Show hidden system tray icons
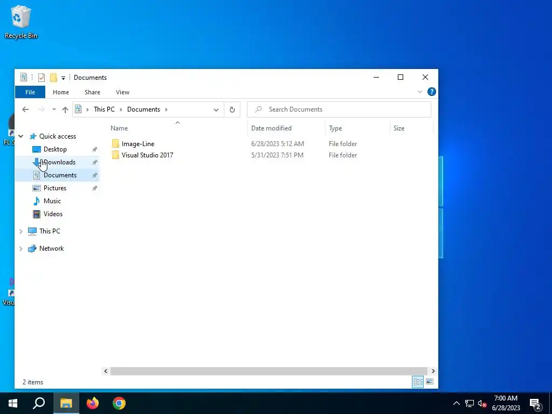Image resolution: width=552 pixels, height=414 pixels. [x=456, y=403]
